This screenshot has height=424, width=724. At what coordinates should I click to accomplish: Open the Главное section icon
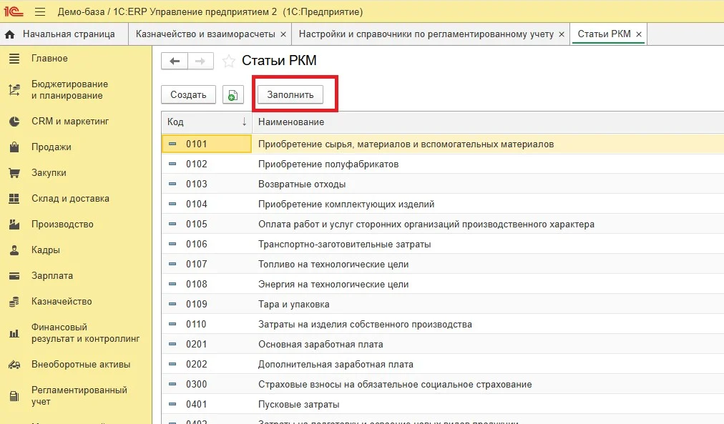pyautogui.click(x=14, y=59)
